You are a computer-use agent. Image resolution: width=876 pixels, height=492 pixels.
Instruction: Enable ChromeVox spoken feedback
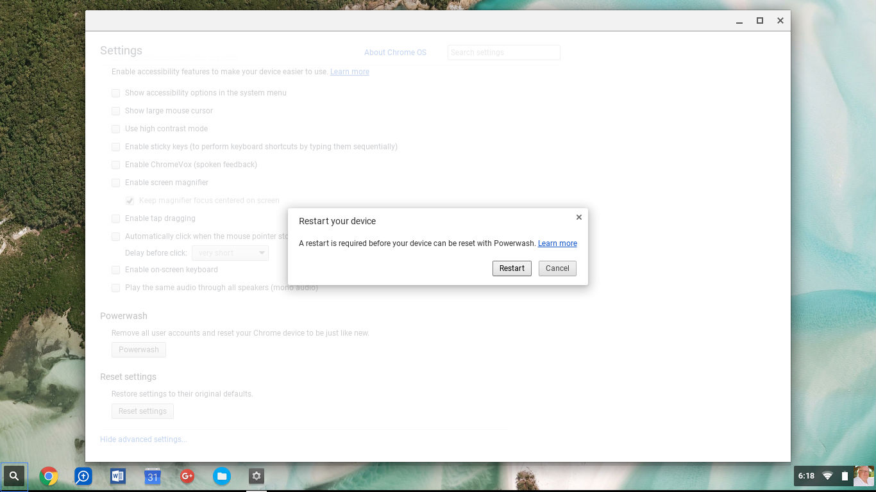pos(115,165)
